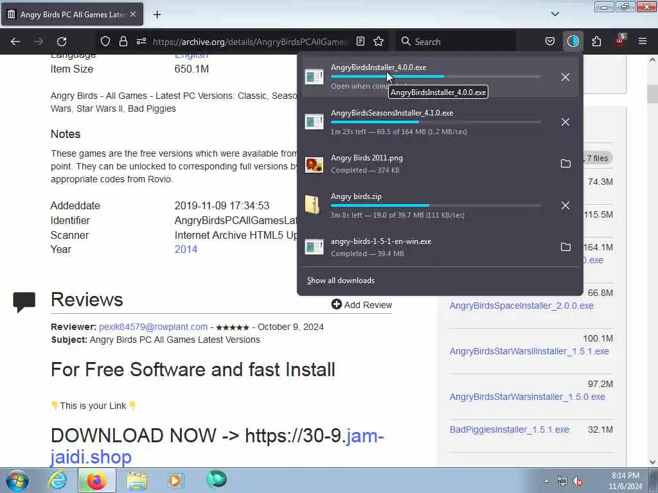
Task: Open Windows Explorer from taskbar
Action: pyautogui.click(x=137, y=481)
